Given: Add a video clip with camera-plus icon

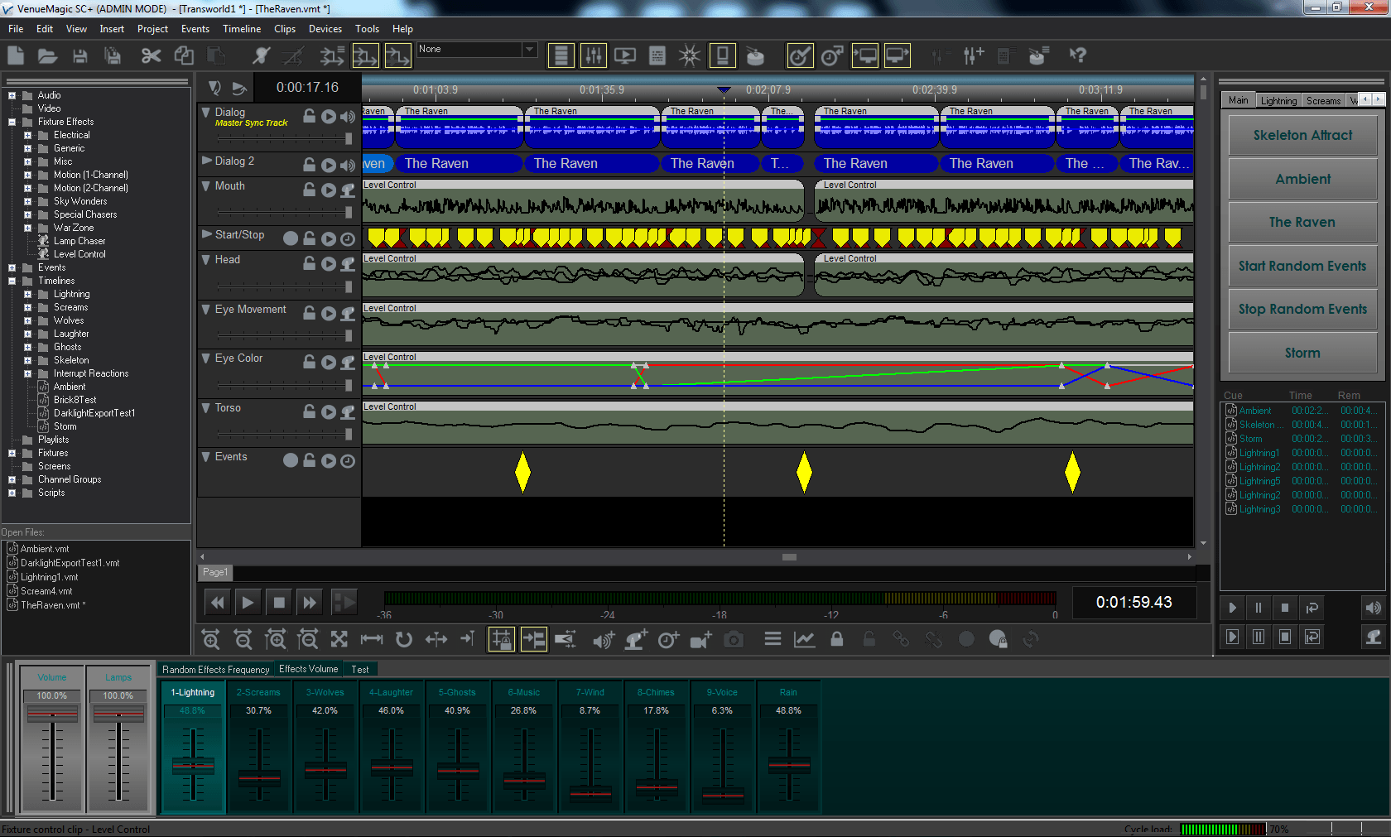Looking at the screenshot, I should pos(700,639).
